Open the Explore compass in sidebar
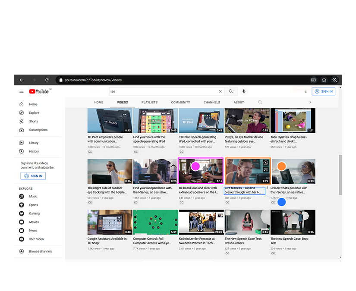 click(x=22, y=113)
